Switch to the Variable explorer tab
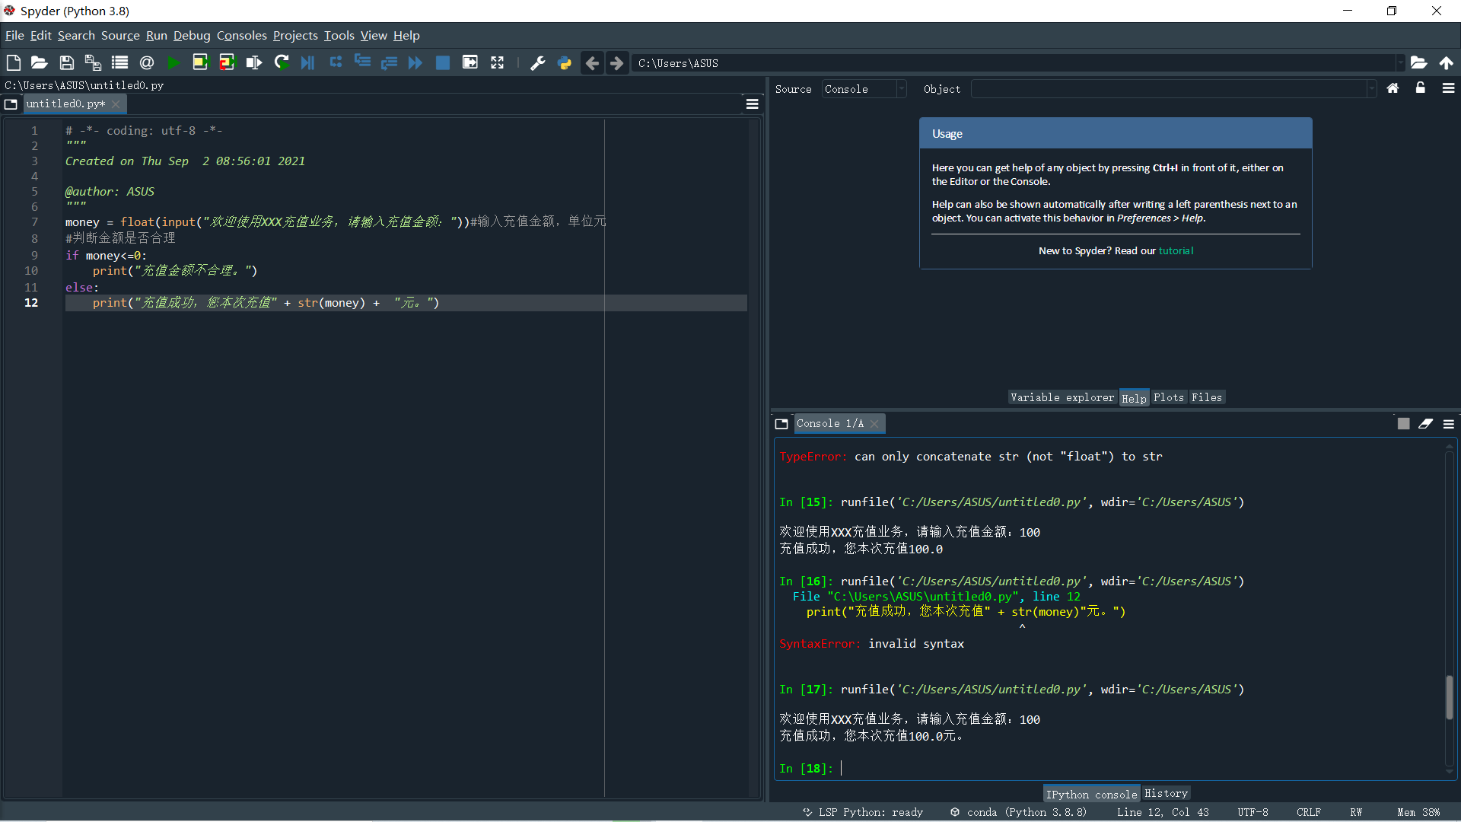 point(1062,397)
